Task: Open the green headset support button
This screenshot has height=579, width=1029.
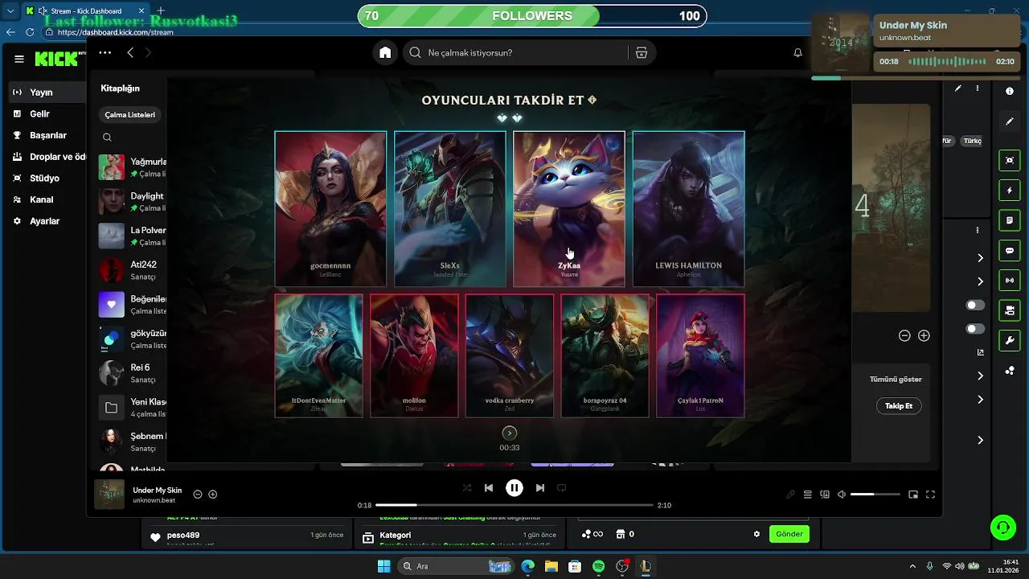Action: coord(1003,528)
